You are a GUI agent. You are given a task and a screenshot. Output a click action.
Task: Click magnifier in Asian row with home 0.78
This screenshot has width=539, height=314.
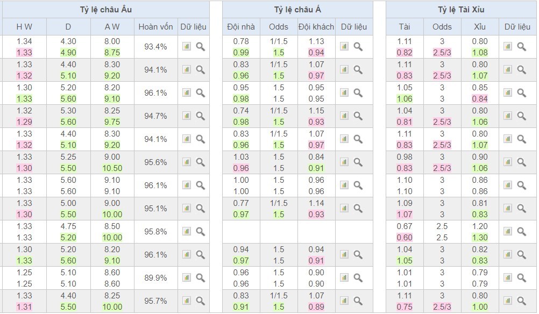[x=358, y=47]
